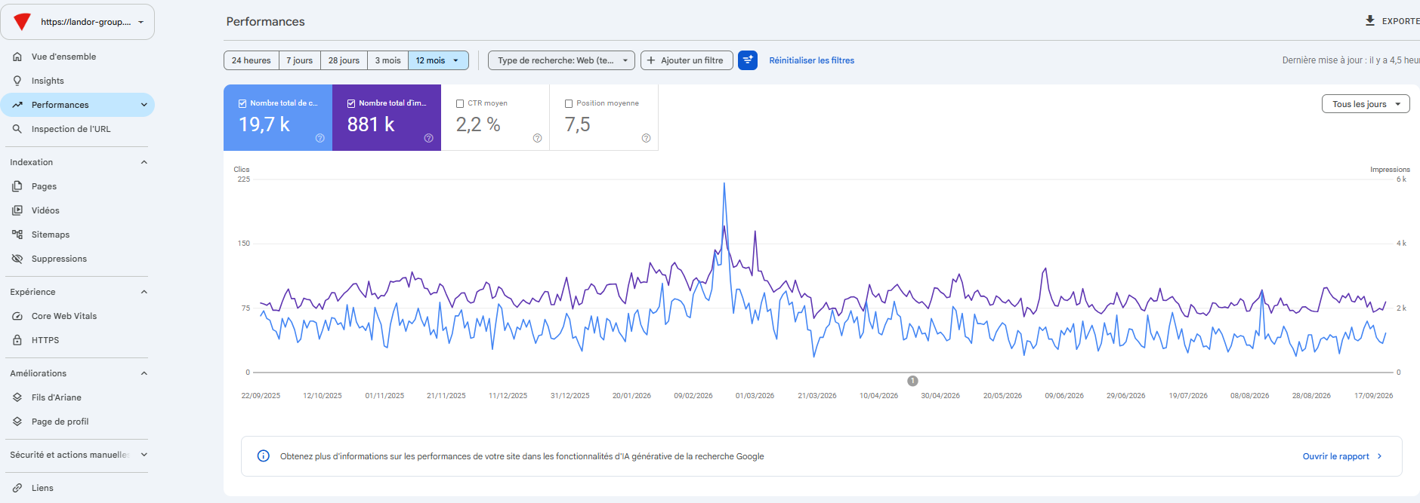
Task: Click the Vue d'ensemble home icon
Action: point(17,57)
